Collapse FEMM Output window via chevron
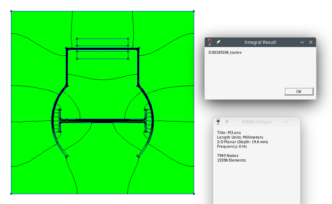This screenshot has width=332, height=204. 286,122
